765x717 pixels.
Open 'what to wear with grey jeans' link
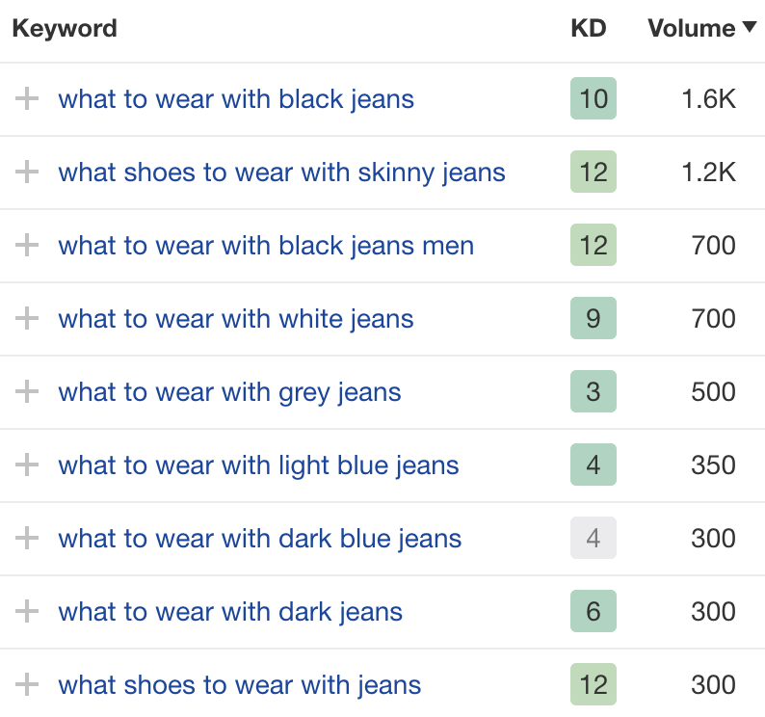[229, 393]
